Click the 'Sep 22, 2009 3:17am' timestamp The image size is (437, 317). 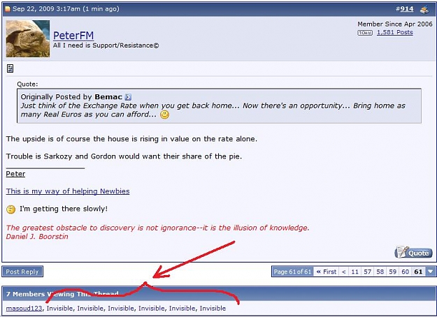point(46,9)
